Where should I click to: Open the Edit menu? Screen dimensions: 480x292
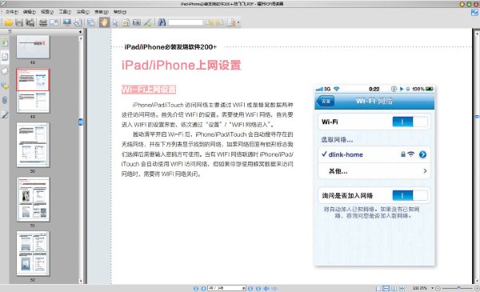[29, 12]
